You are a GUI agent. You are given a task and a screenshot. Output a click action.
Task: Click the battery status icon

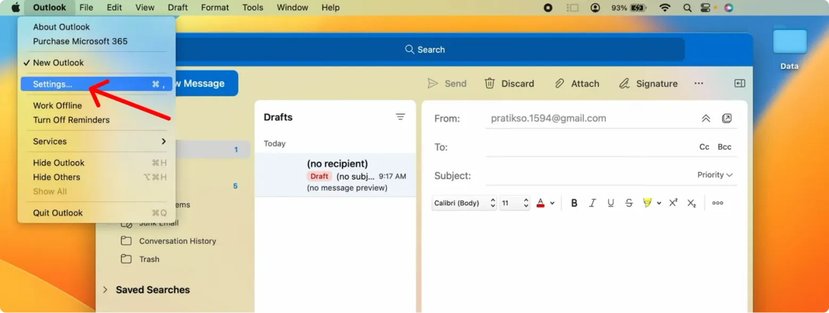(x=638, y=7)
